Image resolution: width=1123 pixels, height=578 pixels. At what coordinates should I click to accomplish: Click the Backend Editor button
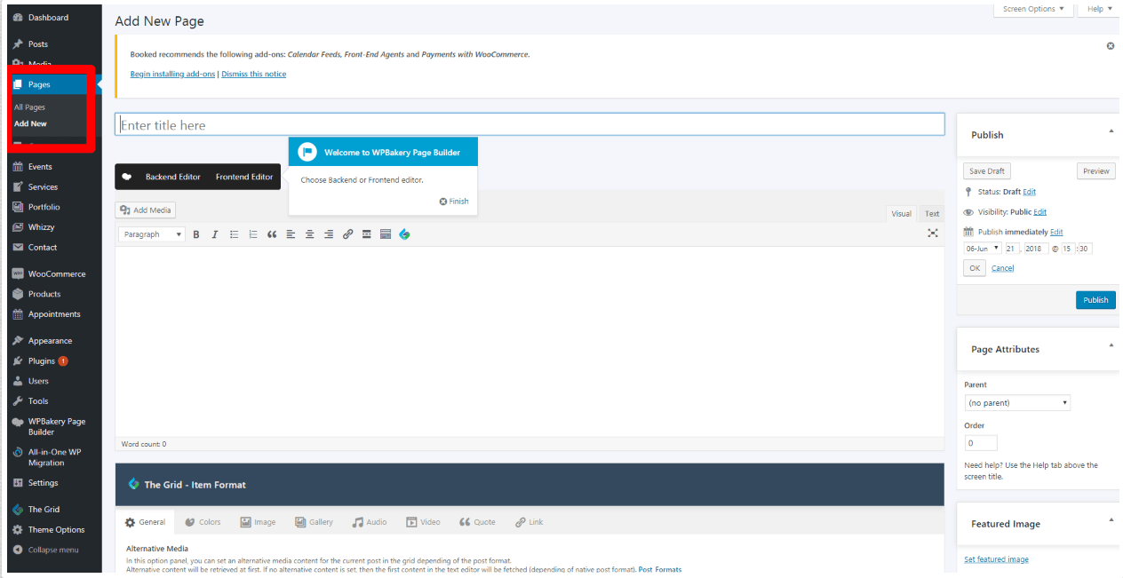pyautogui.click(x=172, y=177)
